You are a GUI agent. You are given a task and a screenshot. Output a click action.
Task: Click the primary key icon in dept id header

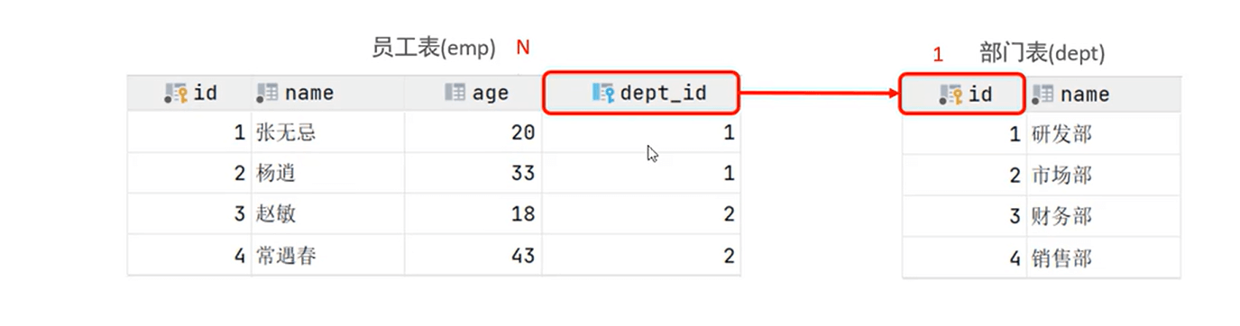click(x=951, y=94)
